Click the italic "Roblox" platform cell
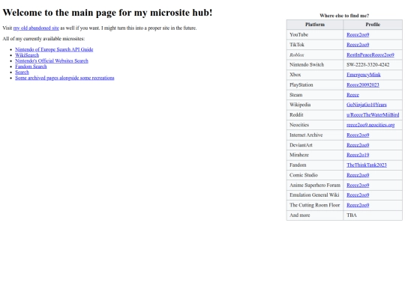The width and height of the screenshot is (405, 303). point(315,55)
